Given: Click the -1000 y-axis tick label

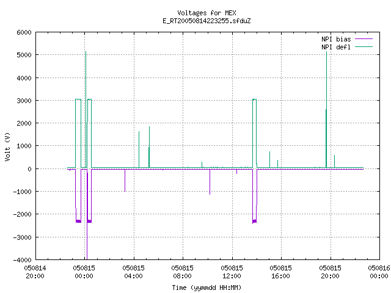Looking at the screenshot, I should pyautogui.click(x=22, y=192).
